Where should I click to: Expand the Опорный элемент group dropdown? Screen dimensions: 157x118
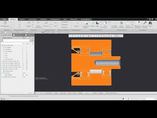50,30
